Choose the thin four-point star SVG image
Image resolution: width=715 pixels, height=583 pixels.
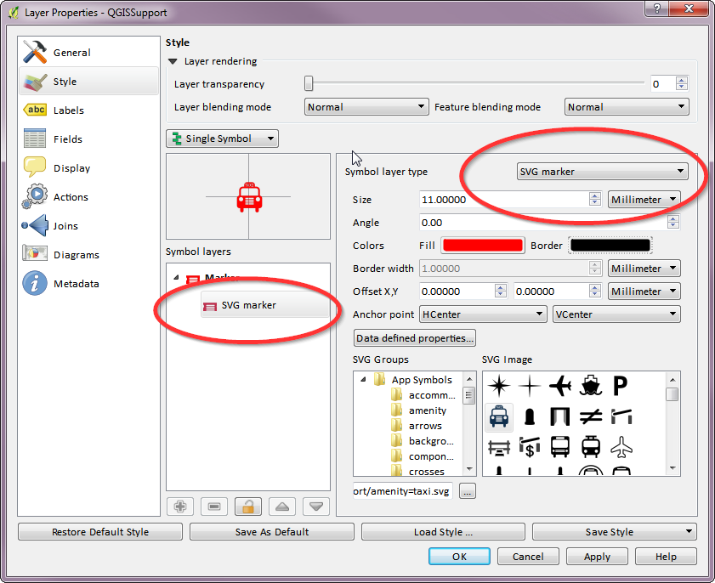point(530,386)
